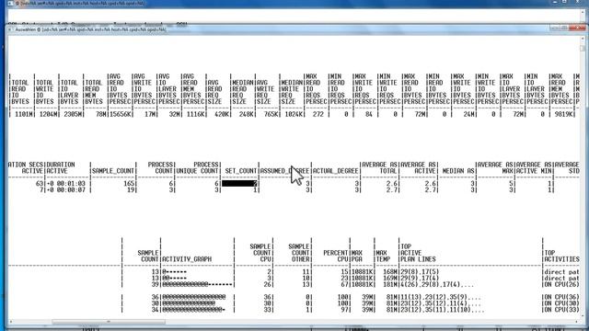Screen dimensions: 589x331
Task: Click the value 78M under TOTAL READ MEM BYTES
Action: click(x=100, y=114)
